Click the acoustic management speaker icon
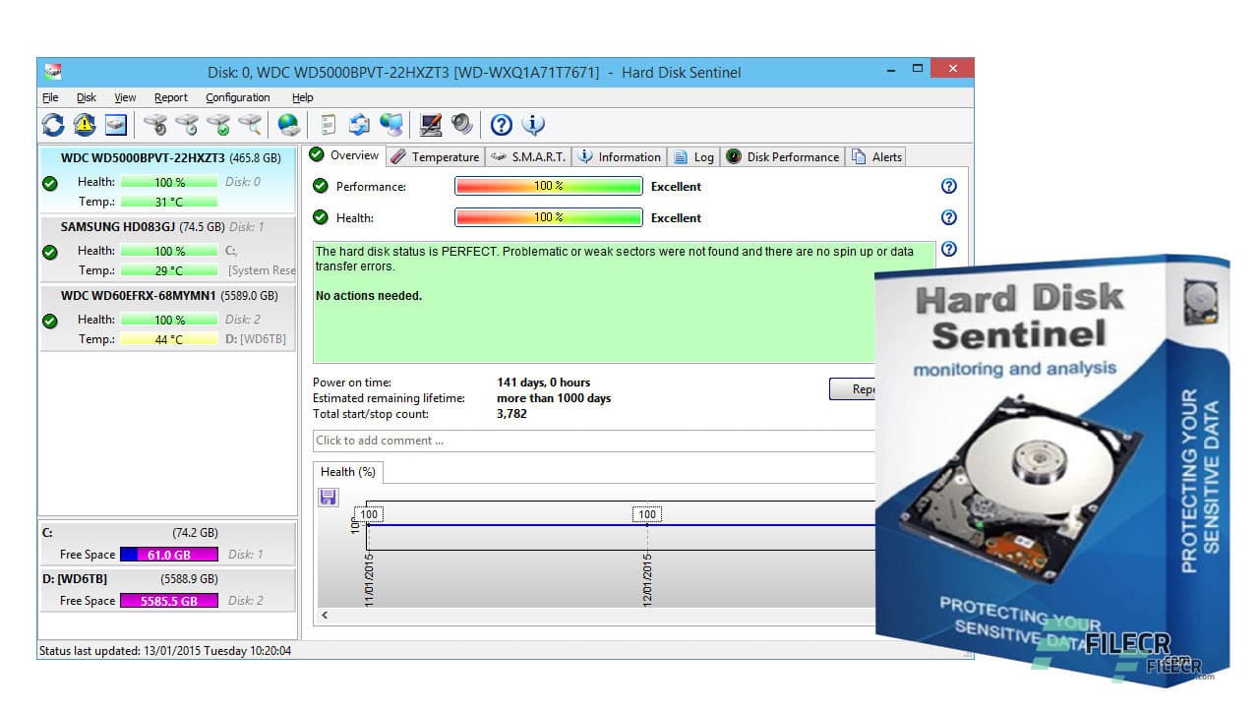 pos(462,124)
